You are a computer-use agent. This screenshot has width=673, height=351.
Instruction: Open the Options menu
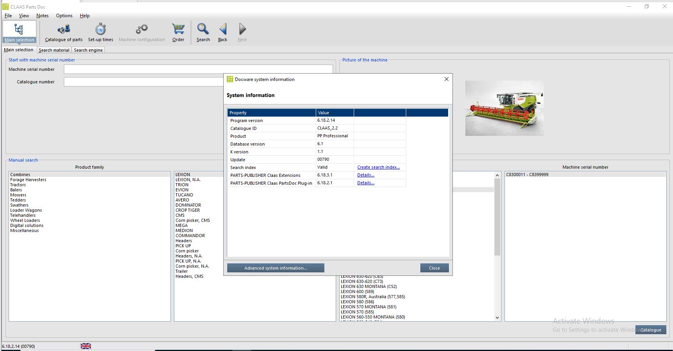64,16
